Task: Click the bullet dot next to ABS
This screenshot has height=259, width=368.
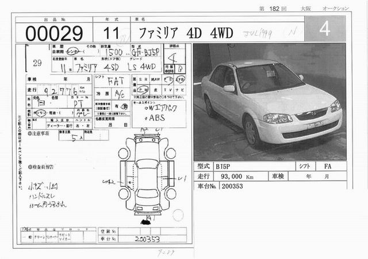Action: coord(145,118)
